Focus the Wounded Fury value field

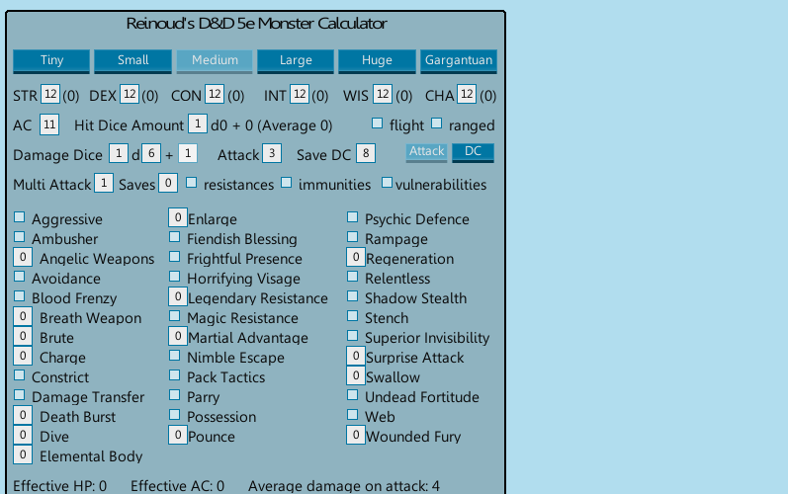(x=355, y=435)
